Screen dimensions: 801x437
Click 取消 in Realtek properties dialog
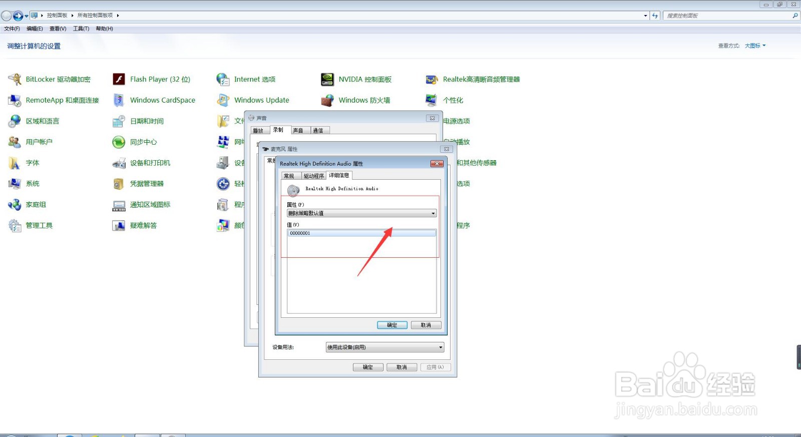[426, 325]
